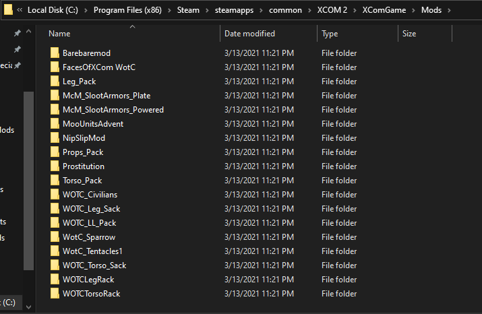The image size is (482, 314).
Task: Click the WOTCTorsoRack folder icon
Action: pyautogui.click(x=55, y=293)
